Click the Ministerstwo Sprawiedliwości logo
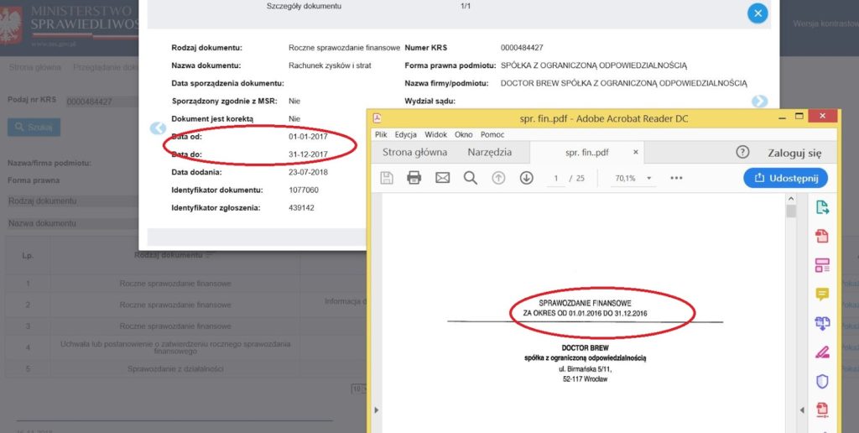The image size is (859, 433). pos(70,23)
